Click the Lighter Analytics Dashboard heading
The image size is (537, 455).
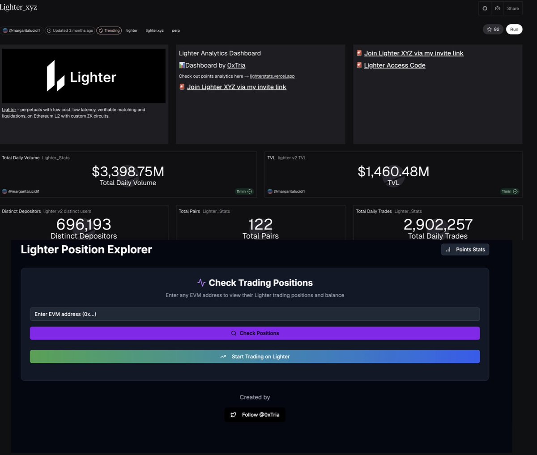coord(220,53)
